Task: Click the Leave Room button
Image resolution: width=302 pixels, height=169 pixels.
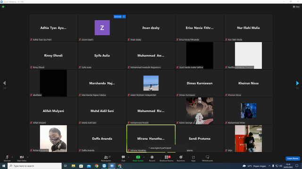Action: [293, 159]
